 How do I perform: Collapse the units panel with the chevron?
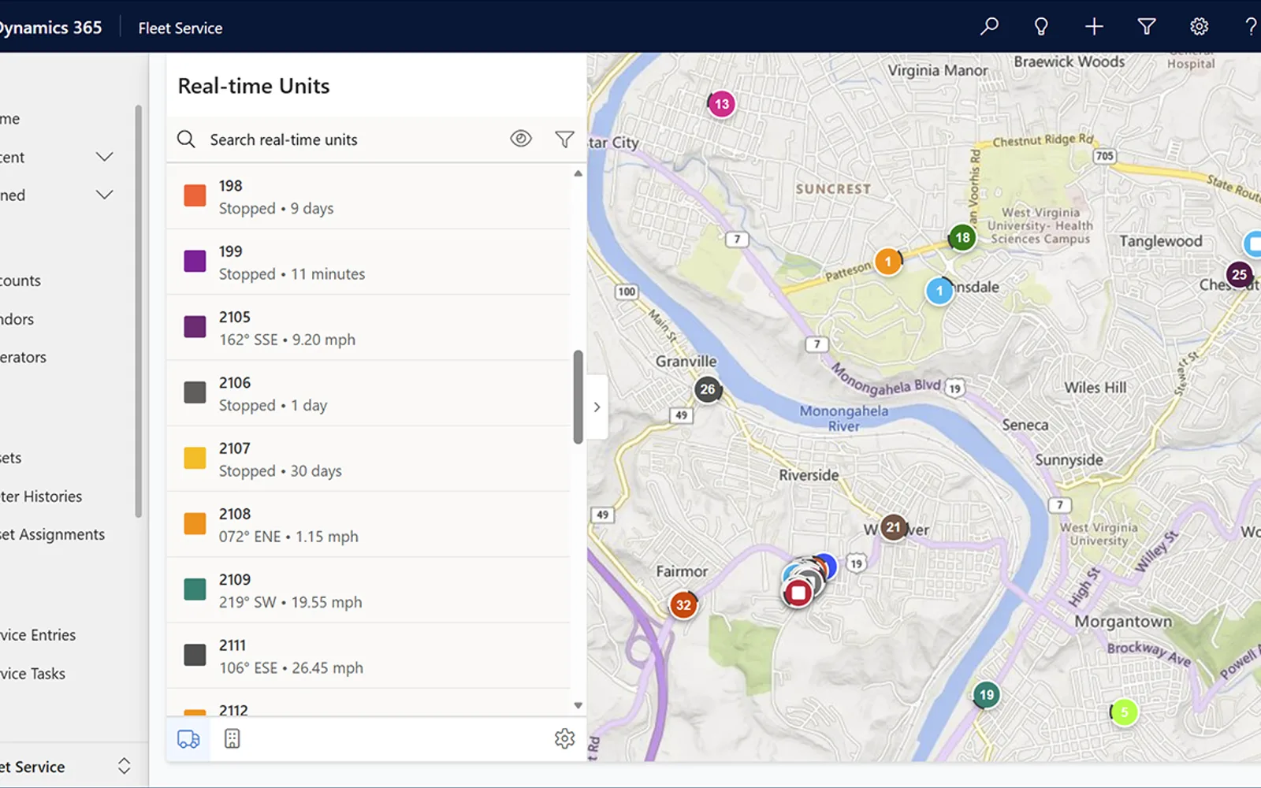(x=597, y=407)
